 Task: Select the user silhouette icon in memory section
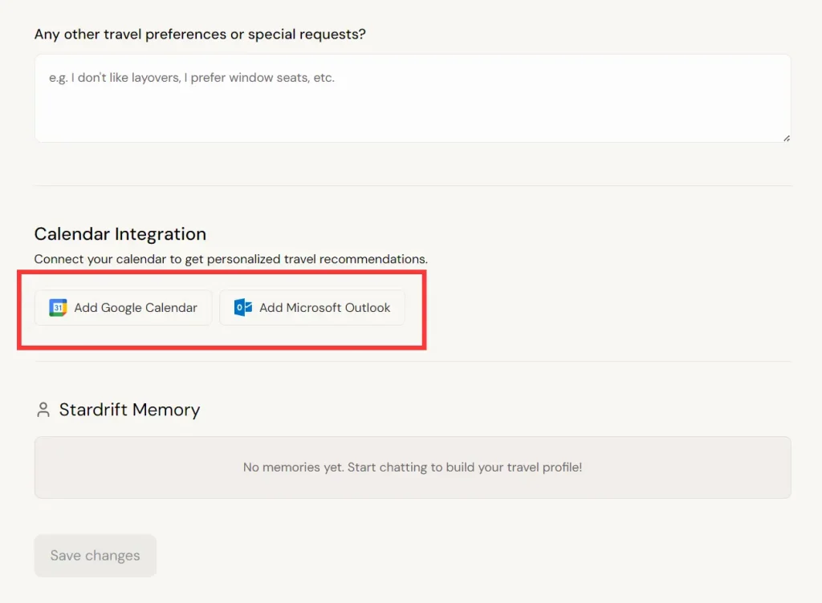pyautogui.click(x=43, y=409)
